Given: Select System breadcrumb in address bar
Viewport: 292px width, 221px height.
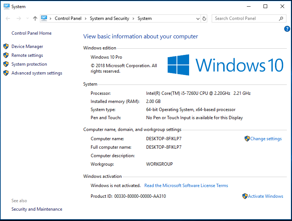Looking at the screenshot, I should point(144,18).
